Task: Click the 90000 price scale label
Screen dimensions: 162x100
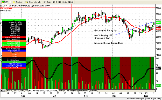Action: coord(158,8)
